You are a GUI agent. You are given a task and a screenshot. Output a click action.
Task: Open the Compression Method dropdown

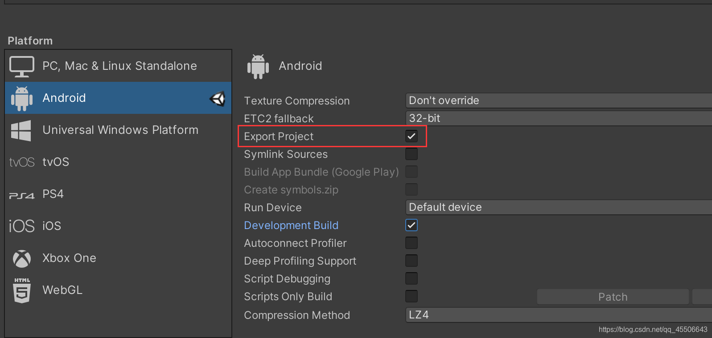[x=559, y=315]
